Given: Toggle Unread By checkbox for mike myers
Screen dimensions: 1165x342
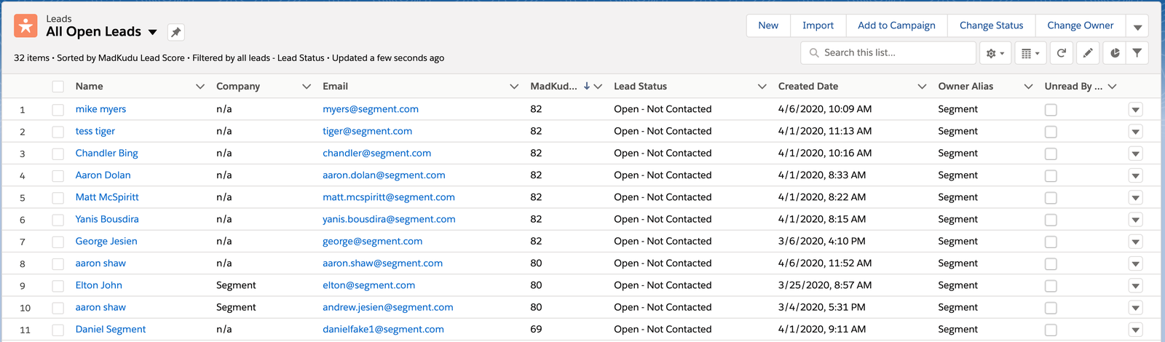Looking at the screenshot, I should tap(1051, 110).
